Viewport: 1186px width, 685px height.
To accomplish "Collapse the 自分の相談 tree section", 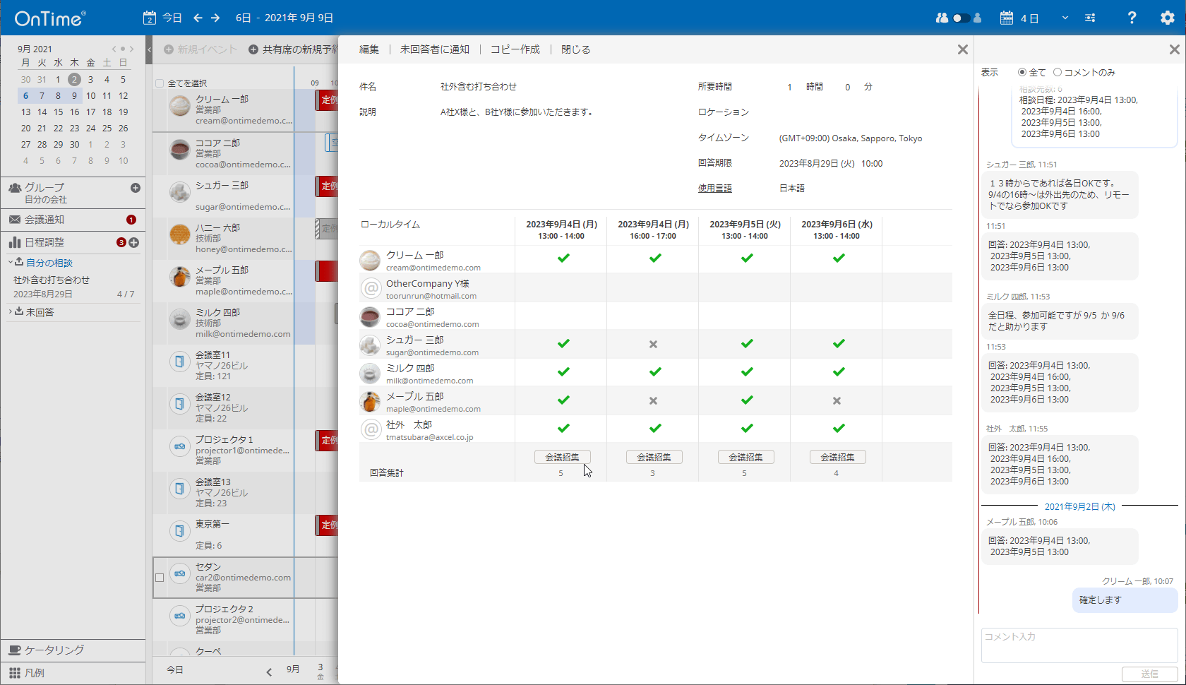I will point(11,262).
